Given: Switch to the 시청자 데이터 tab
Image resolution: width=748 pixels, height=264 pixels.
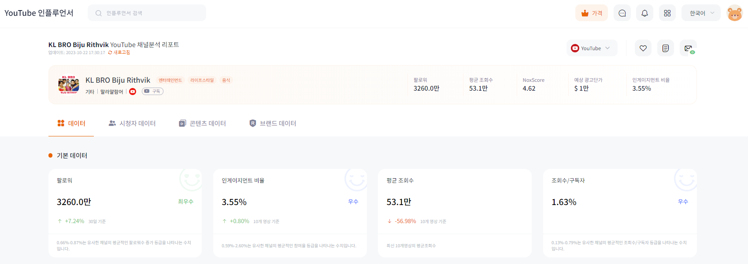Looking at the screenshot, I should (132, 123).
